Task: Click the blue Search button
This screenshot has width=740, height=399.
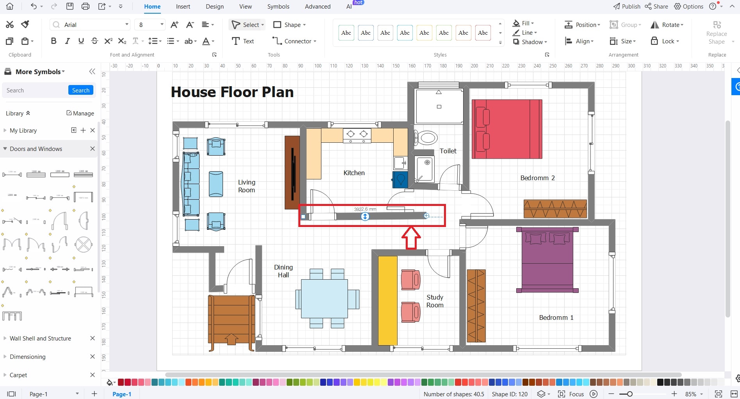Action: (81, 90)
